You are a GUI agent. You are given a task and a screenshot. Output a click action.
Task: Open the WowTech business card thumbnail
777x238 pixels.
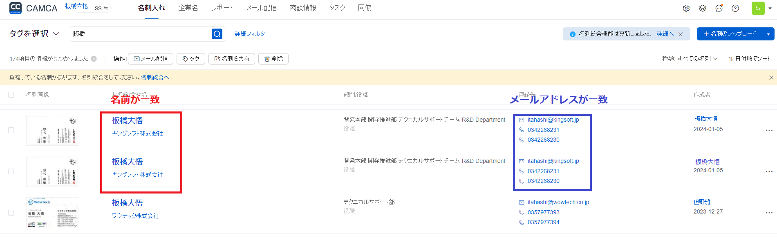(53, 213)
